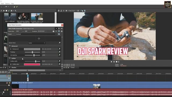Click the location crosshair control

pyautogui.click(x=39, y=39)
